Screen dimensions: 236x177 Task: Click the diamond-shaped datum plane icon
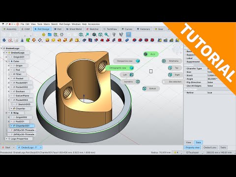tap(40, 40)
